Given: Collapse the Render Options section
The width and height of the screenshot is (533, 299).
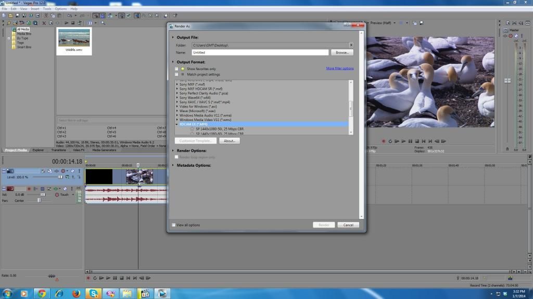Looking at the screenshot, I should coord(173,151).
